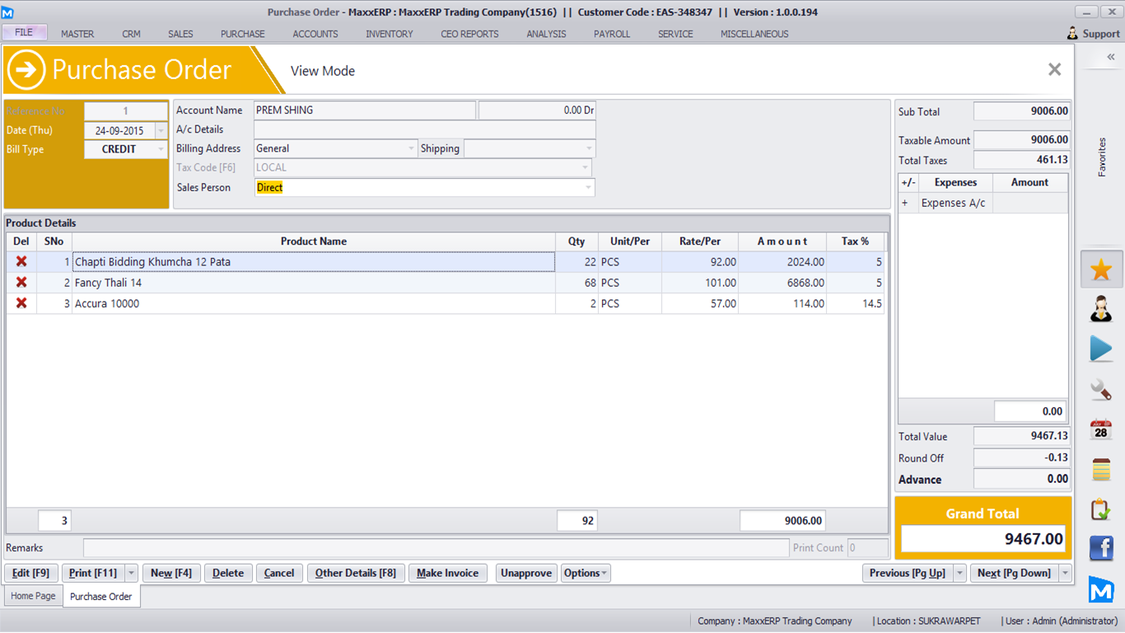Expand the Sales Person dropdown
This screenshot has height=633, width=1125.
pos(587,188)
